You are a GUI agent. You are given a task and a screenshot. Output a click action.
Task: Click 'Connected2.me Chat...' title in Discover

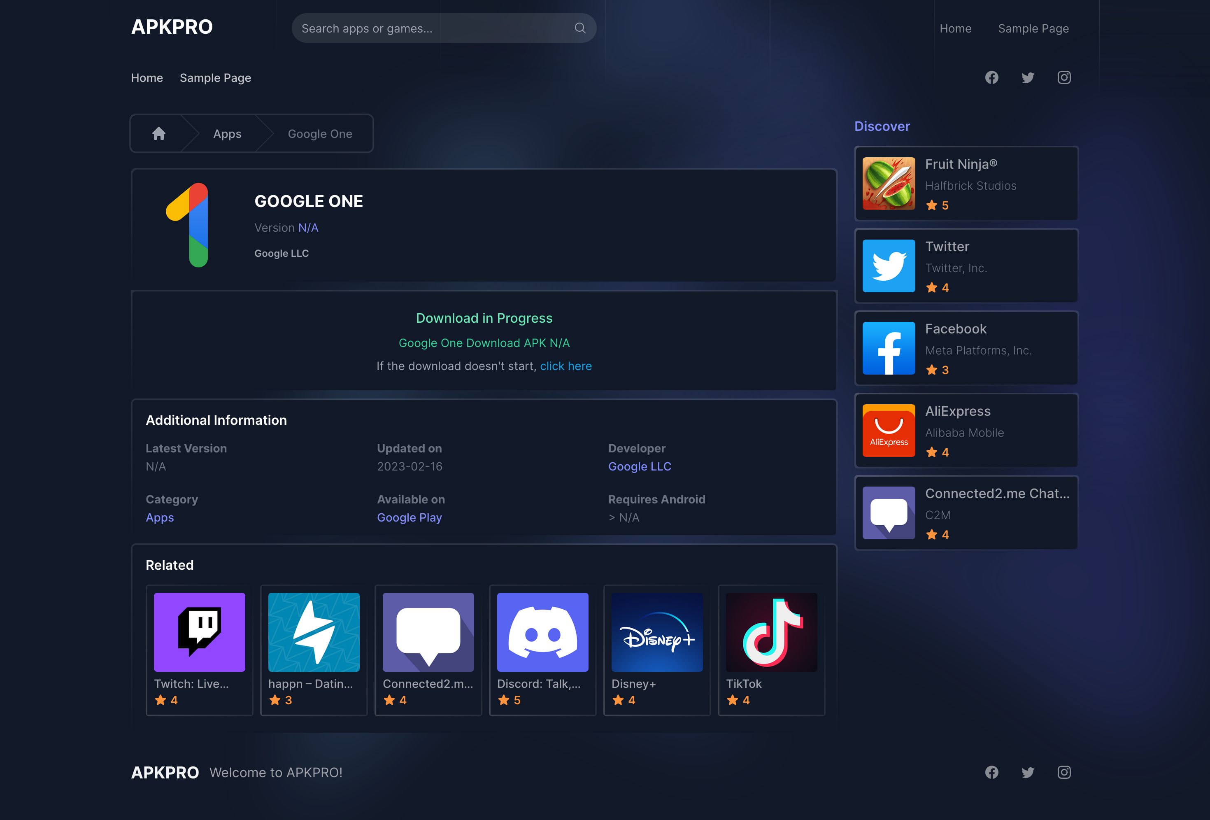pyautogui.click(x=998, y=494)
